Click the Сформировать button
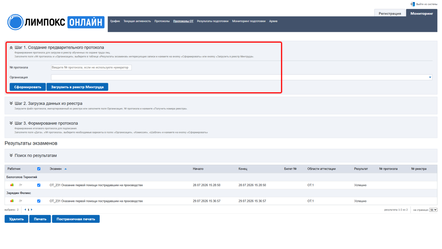Image resolution: width=442 pixels, height=249 pixels. pos(28,87)
